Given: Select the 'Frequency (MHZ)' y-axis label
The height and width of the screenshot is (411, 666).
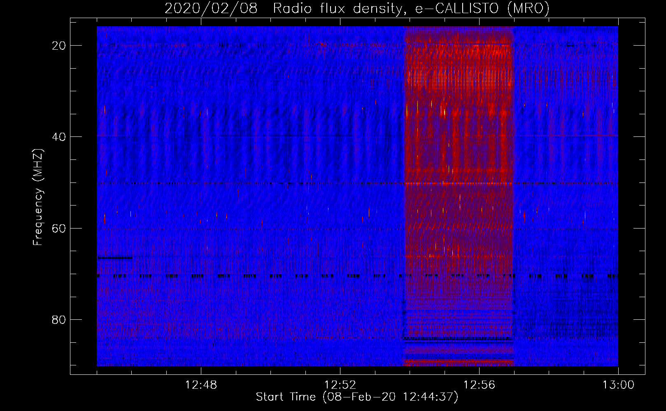Looking at the screenshot, I should point(38,197).
